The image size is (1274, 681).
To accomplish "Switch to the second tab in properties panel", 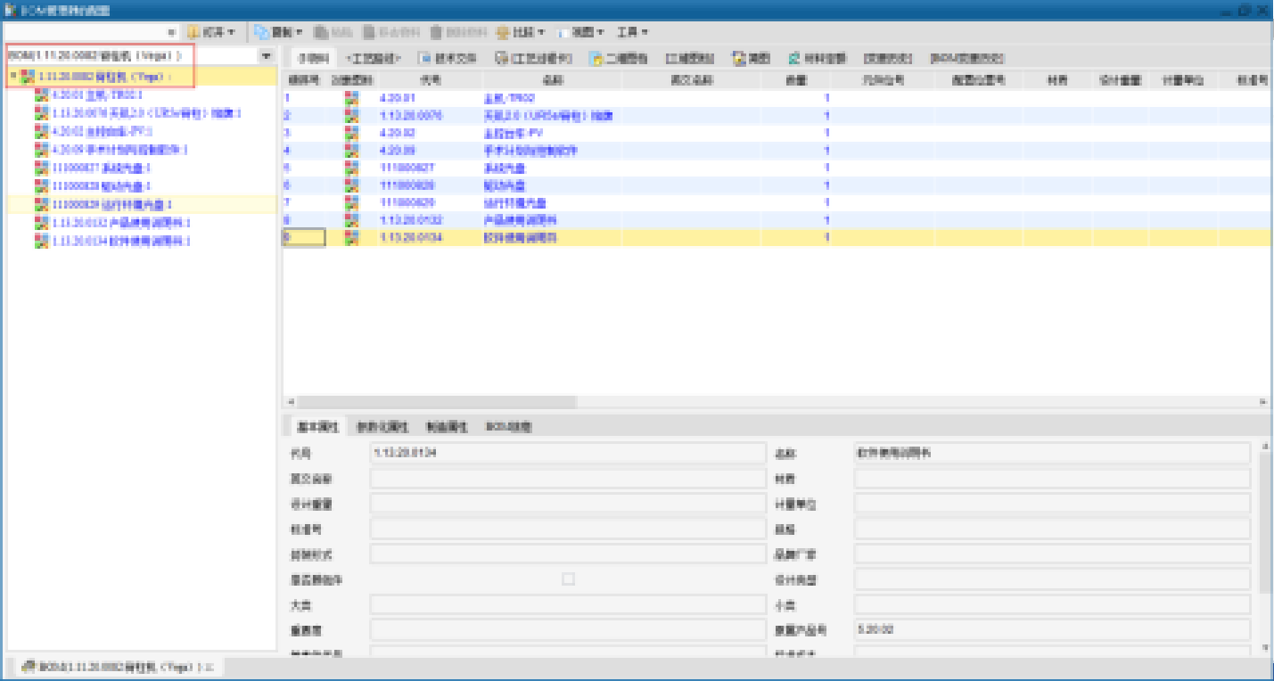I will (382, 427).
